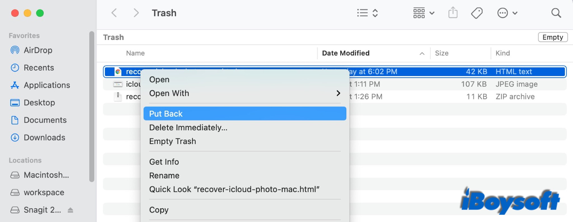Sort by Date Modified column header

coord(346,53)
